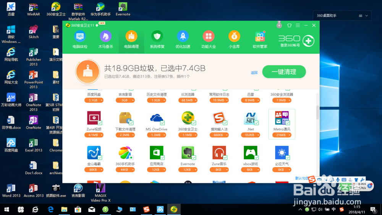Click the Windows Start button
This screenshot has width=382, height=215.
[7, 209]
